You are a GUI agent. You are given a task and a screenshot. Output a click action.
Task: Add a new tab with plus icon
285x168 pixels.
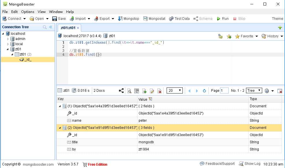pyautogui.click(x=280, y=28)
